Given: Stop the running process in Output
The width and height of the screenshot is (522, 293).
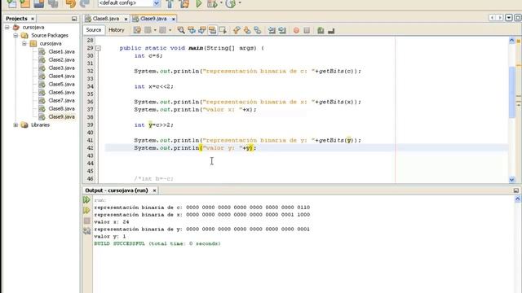Looking at the screenshot, I should click(87, 221).
